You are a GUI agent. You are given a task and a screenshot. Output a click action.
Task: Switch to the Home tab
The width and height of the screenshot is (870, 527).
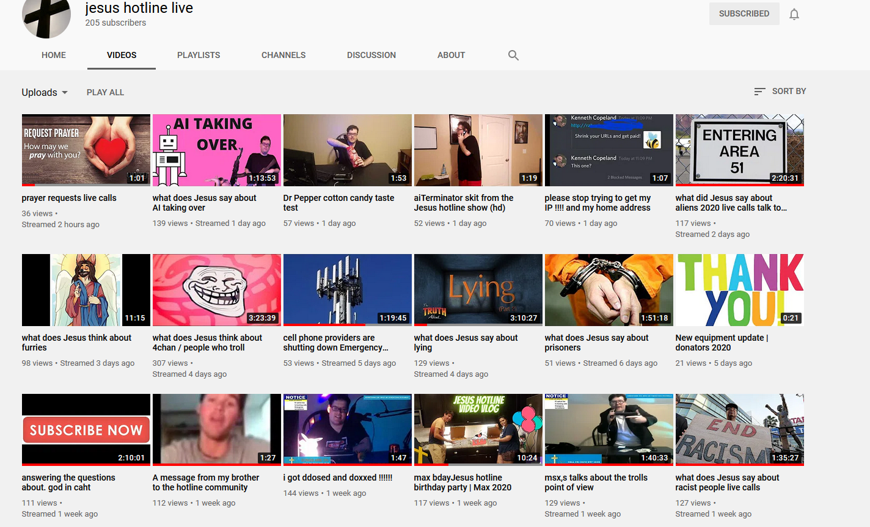54,55
